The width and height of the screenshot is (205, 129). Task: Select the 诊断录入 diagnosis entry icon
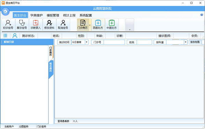[36, 25]
